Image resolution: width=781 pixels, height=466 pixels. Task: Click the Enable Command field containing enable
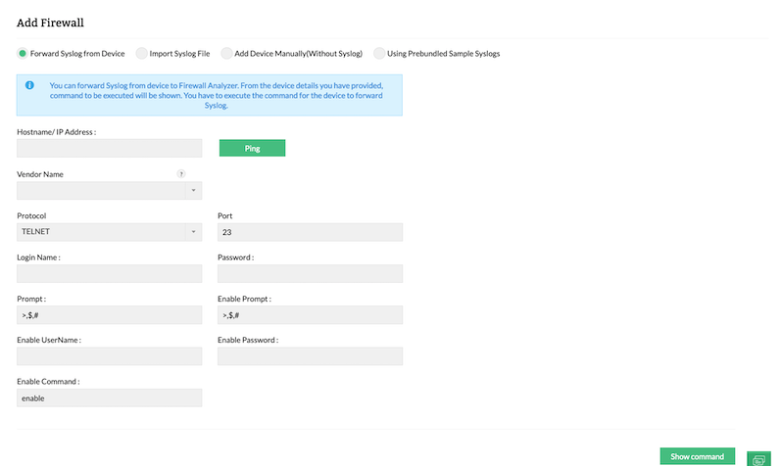(x=109, y=397)
